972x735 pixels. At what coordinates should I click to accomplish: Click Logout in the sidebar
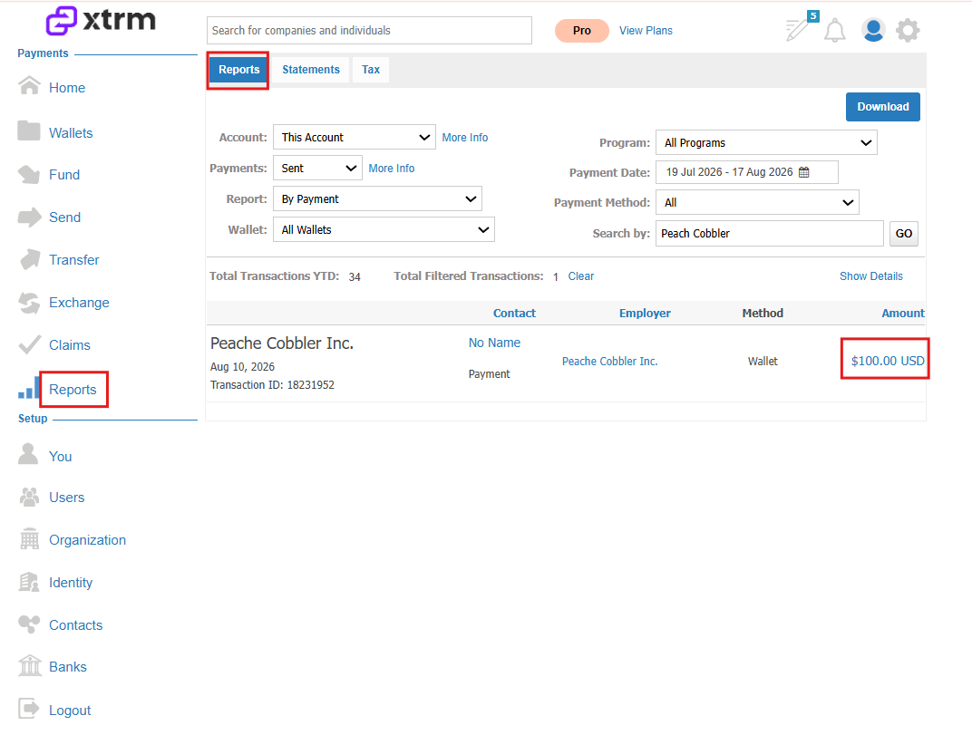point(70,711)
